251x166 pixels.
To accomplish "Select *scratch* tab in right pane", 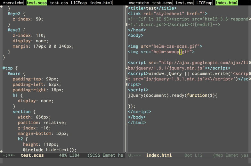I will pyautogui.click(x=139, y=3).
